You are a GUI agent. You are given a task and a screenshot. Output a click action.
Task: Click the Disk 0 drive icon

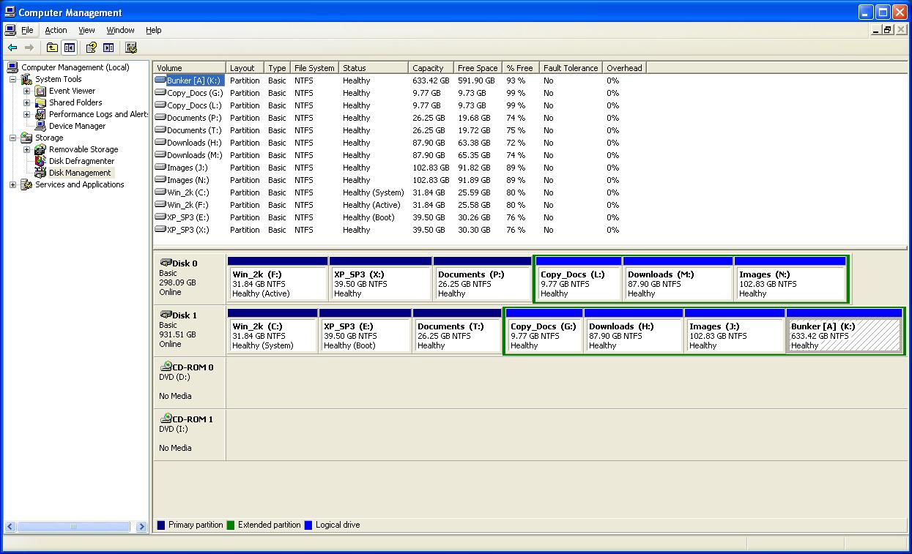point(166,263)
